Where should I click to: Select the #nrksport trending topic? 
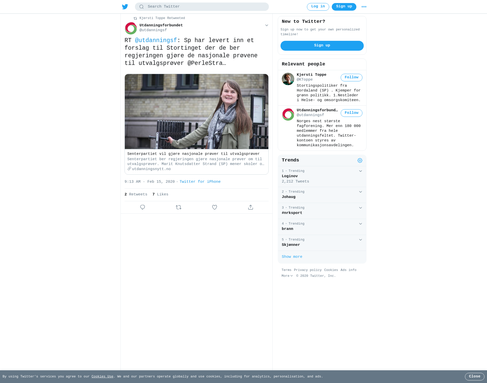click(x=322, y=211)
